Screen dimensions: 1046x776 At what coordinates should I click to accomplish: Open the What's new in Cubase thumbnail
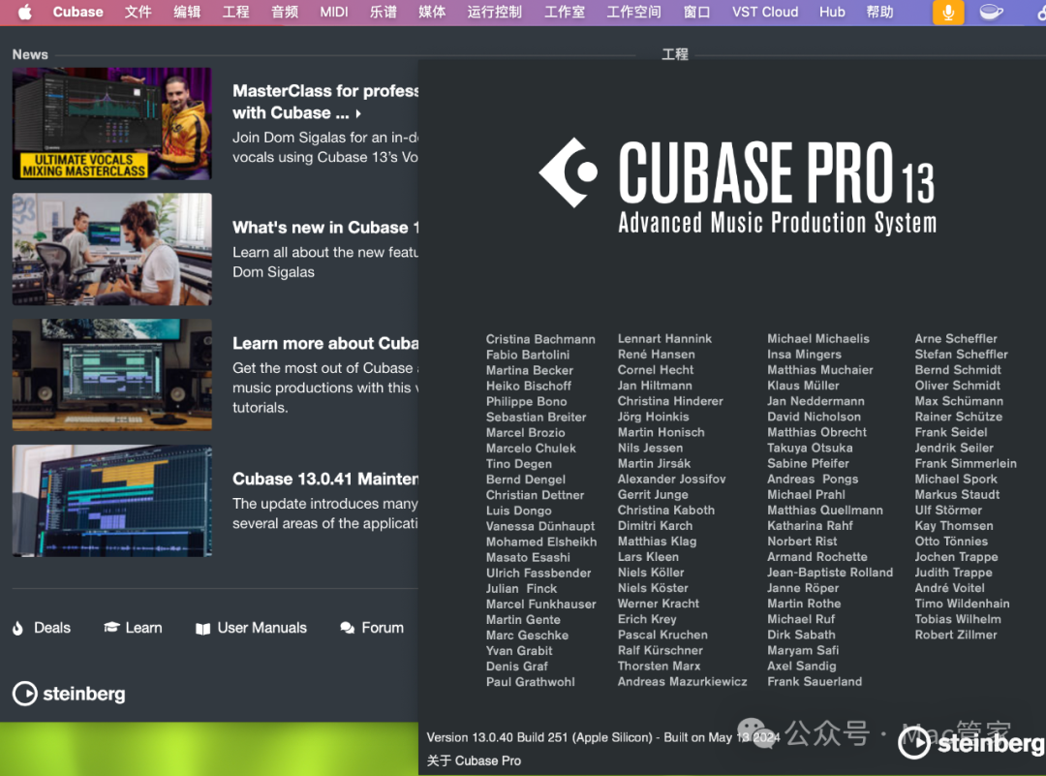tap(112, 249)
